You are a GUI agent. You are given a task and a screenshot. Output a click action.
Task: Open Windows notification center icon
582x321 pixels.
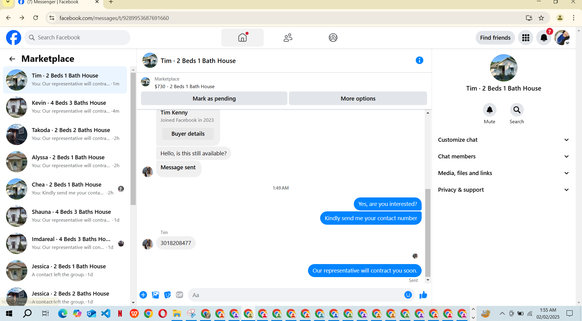click(x=570, y=313)
